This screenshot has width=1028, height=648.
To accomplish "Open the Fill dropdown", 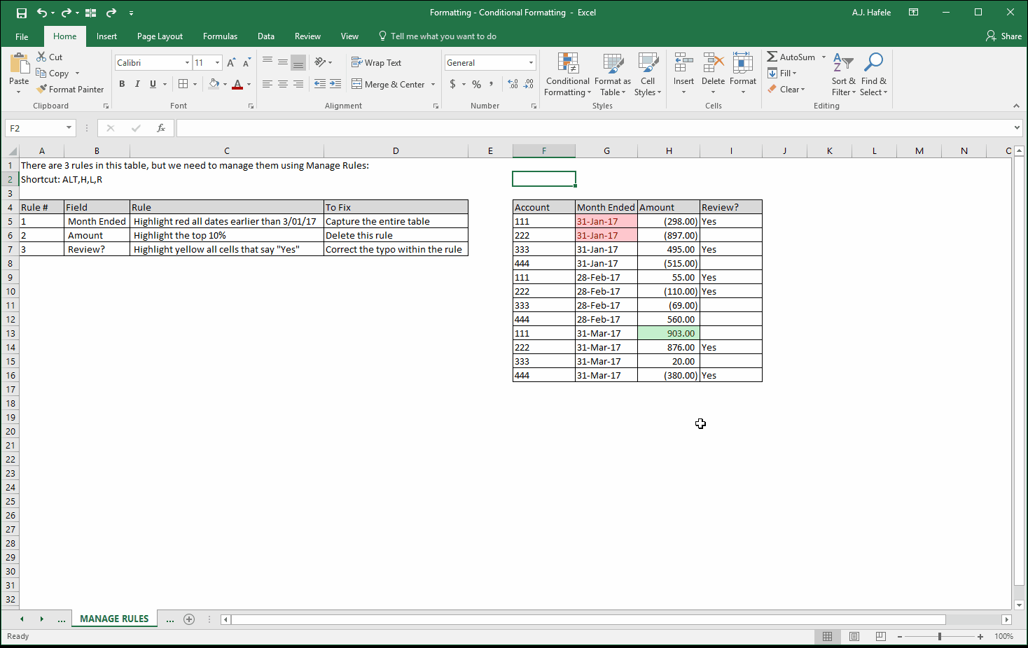I will [x=782, y=73].
